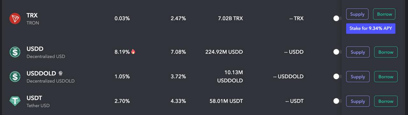
Task: Switch on the USDT collateral toggle
Action: point(337,101)
